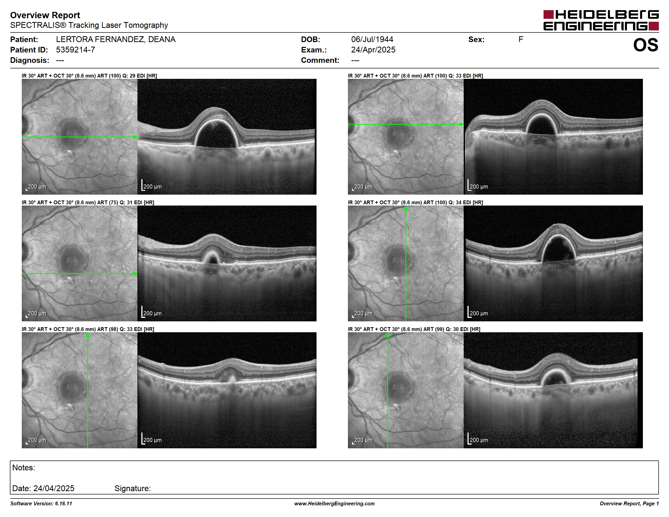Click the Overview Report title

pyautogui.click(x=45, y=15)
